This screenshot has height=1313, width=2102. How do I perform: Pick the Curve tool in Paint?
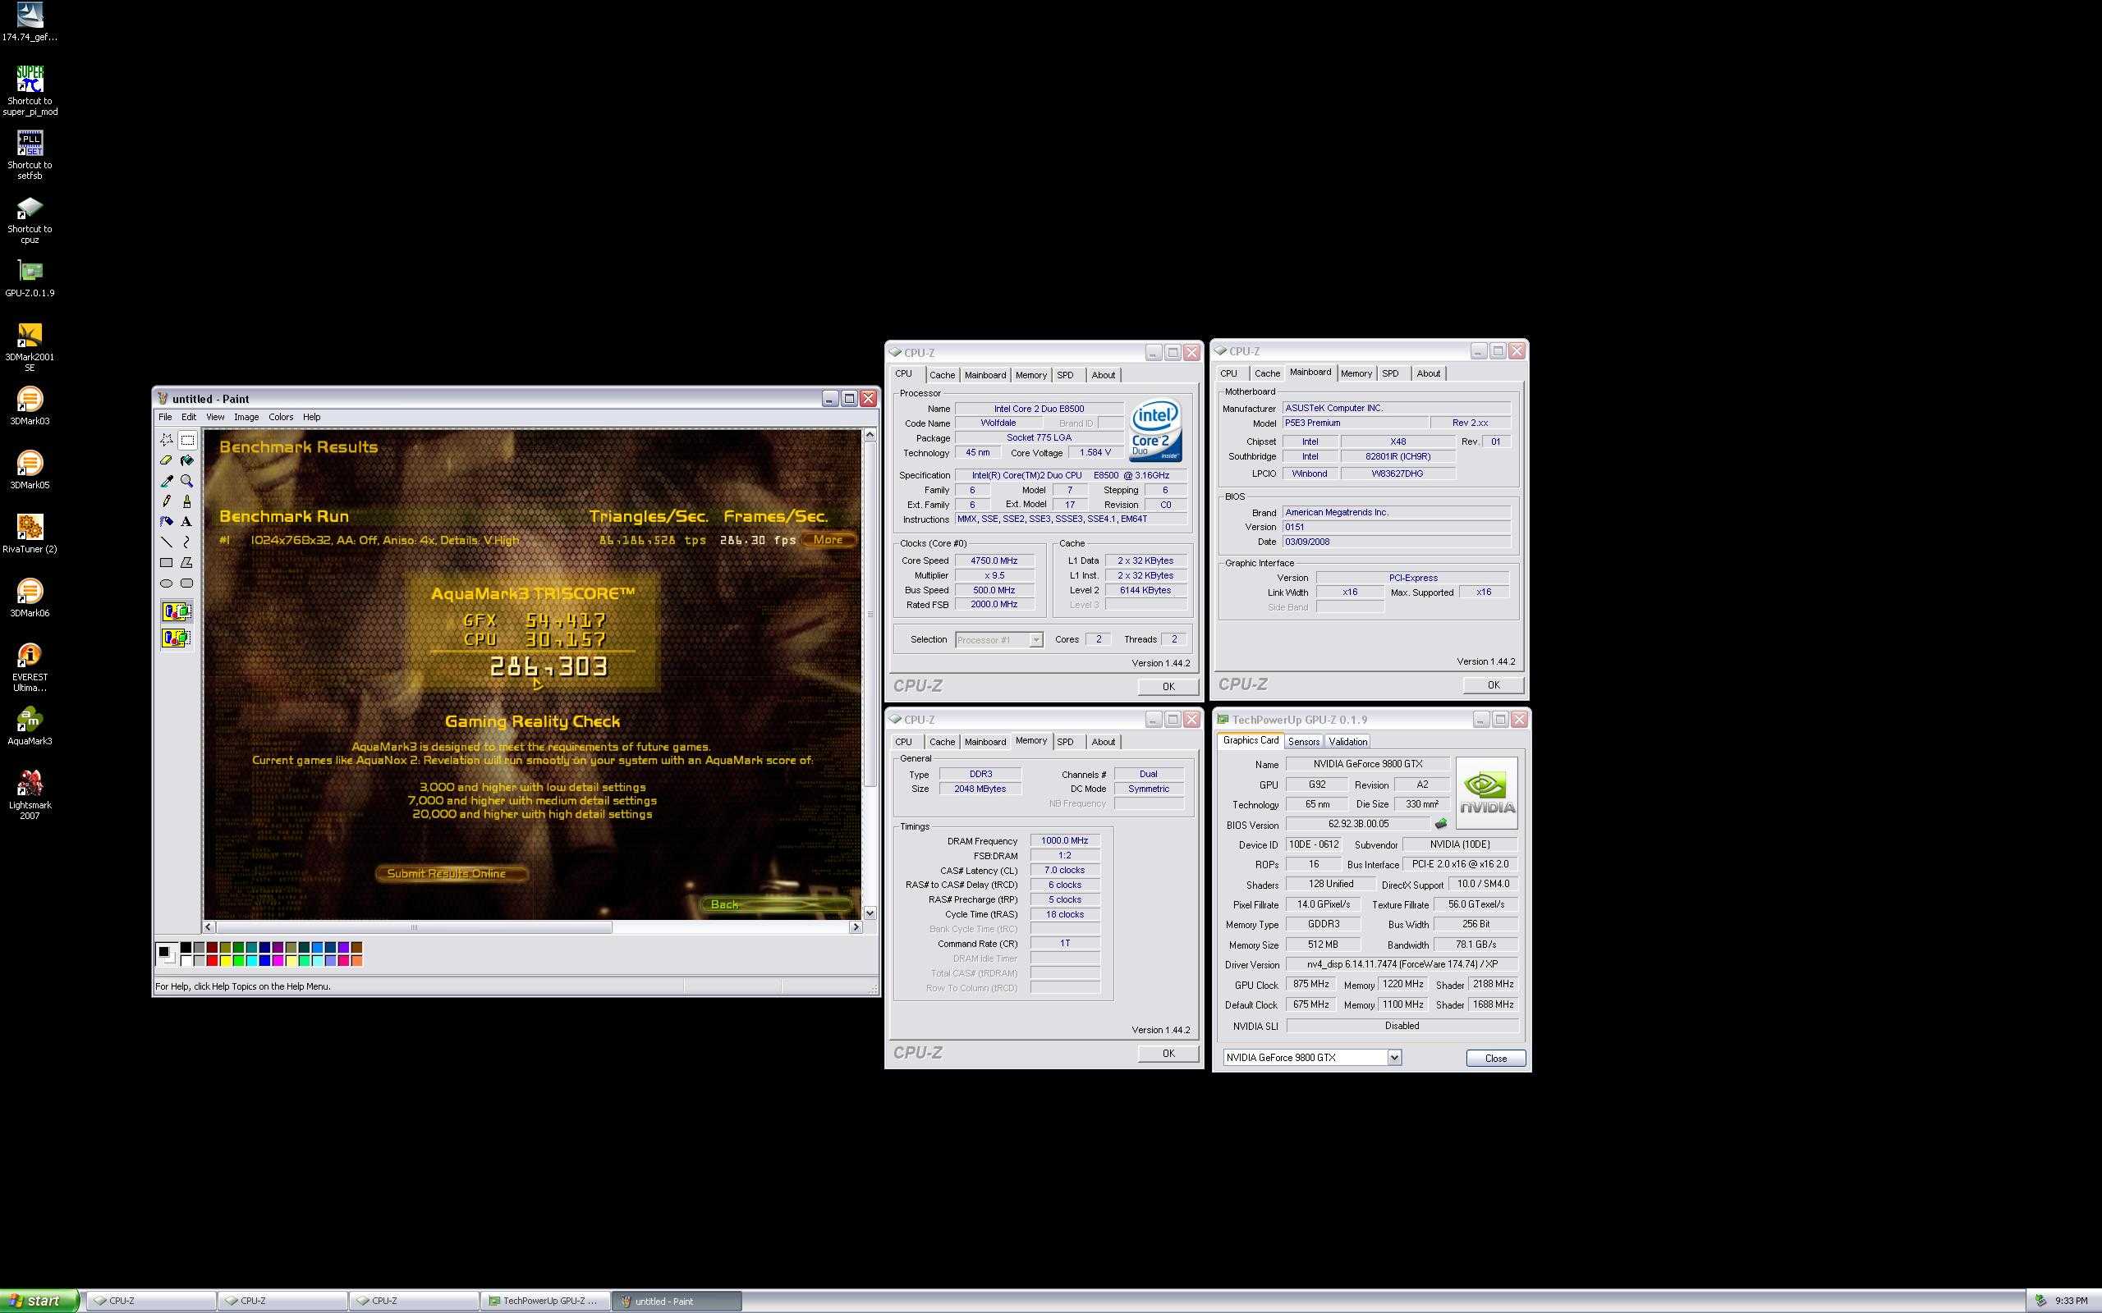point(186,542)
